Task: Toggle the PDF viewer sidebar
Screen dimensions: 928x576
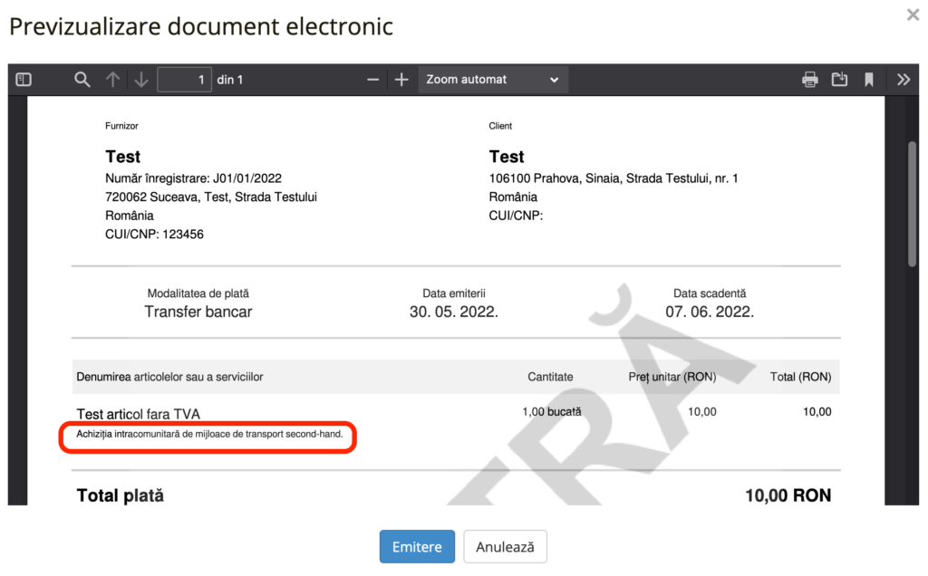Action: pyautogui.click(x=24, y=80)
